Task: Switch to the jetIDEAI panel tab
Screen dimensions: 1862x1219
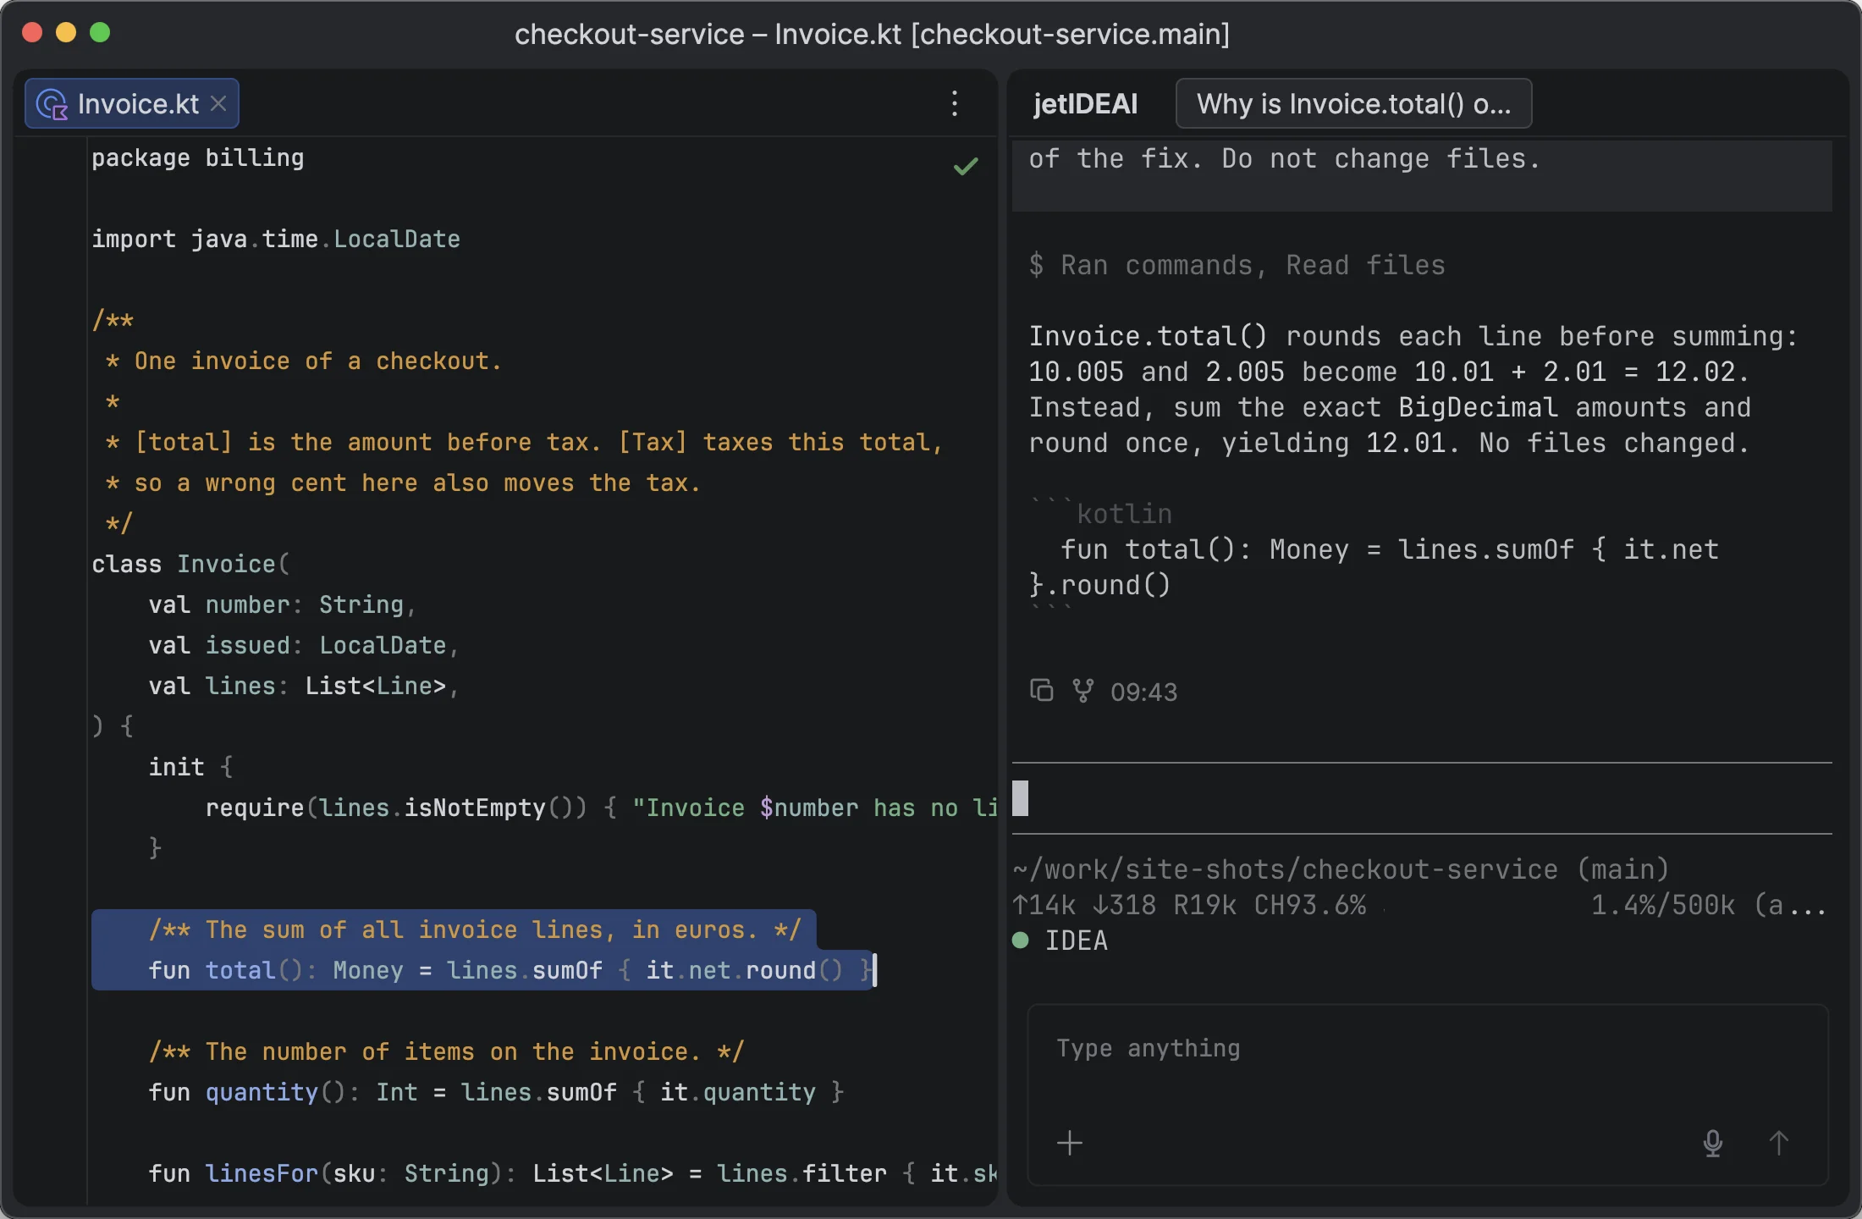Action: coord(1085,104)
